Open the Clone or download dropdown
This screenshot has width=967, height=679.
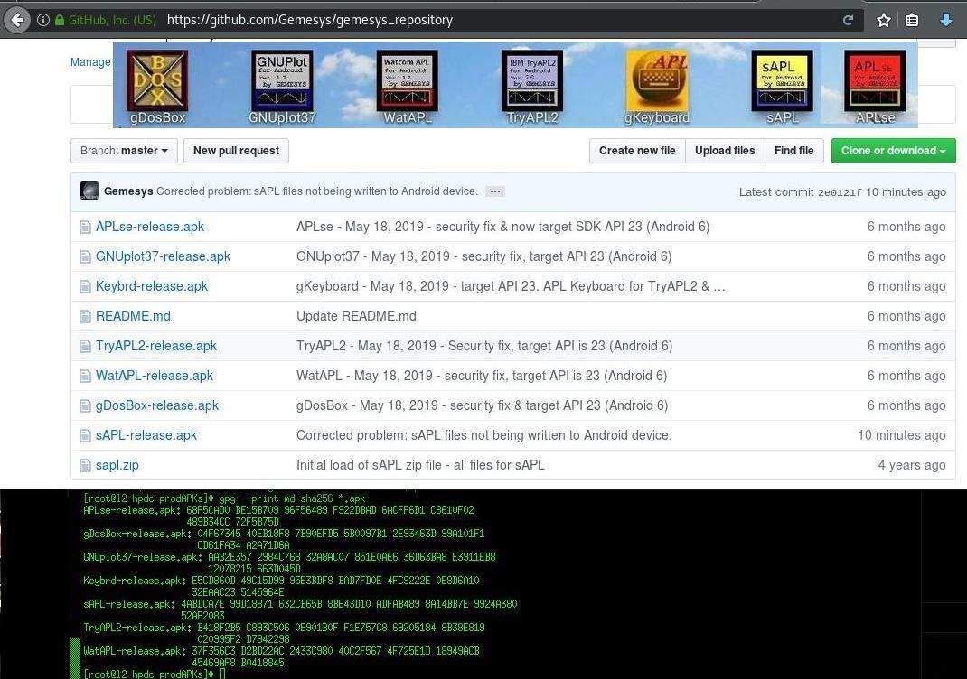pos(894,151)
